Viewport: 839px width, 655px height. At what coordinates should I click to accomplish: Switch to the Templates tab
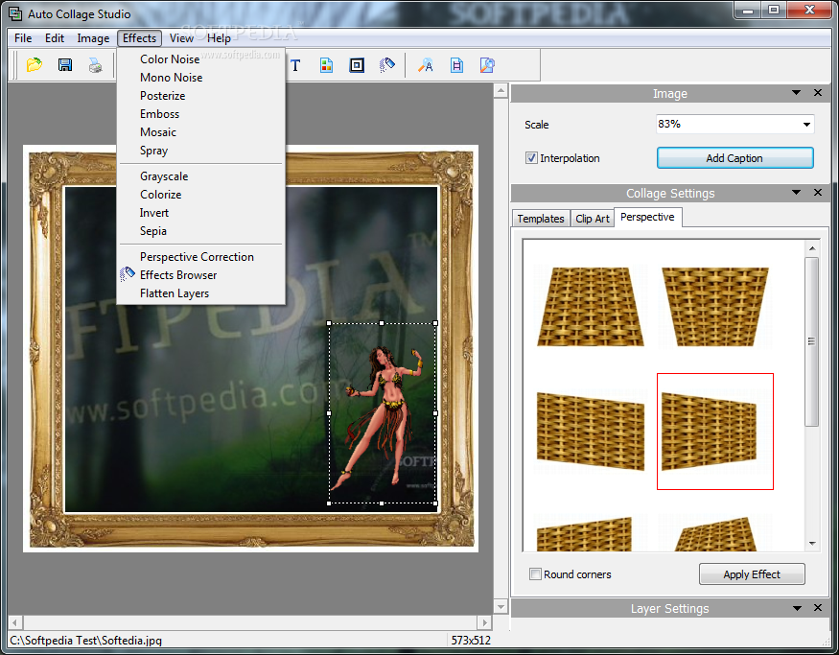pyautogui.click(x=541, y=219)
